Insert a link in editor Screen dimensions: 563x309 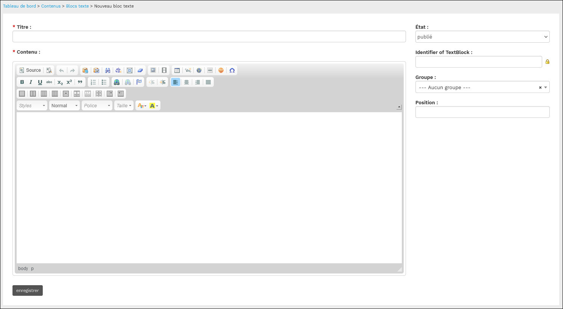(117, 82)
